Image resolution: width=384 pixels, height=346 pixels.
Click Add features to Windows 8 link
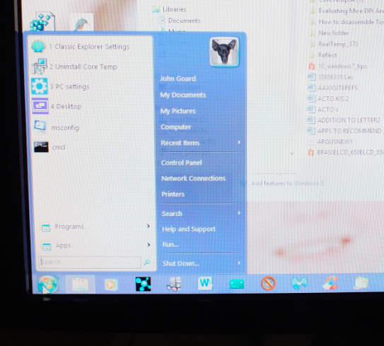coord(287,183)
